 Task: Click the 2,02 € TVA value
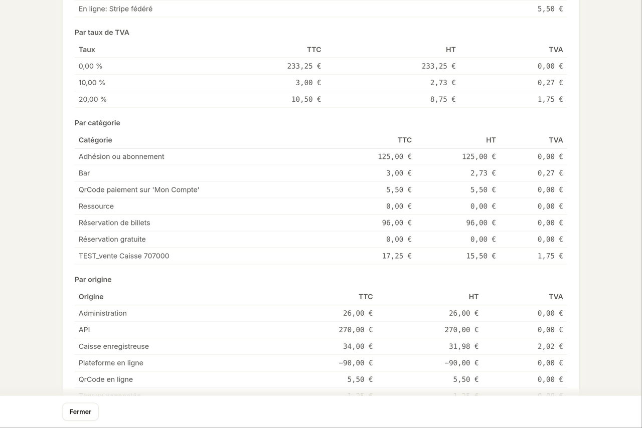click(x=550, y=346)
